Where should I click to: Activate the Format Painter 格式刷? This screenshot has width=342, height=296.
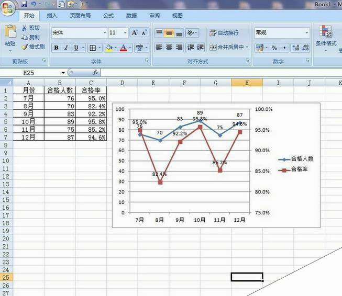coord(33,47)
